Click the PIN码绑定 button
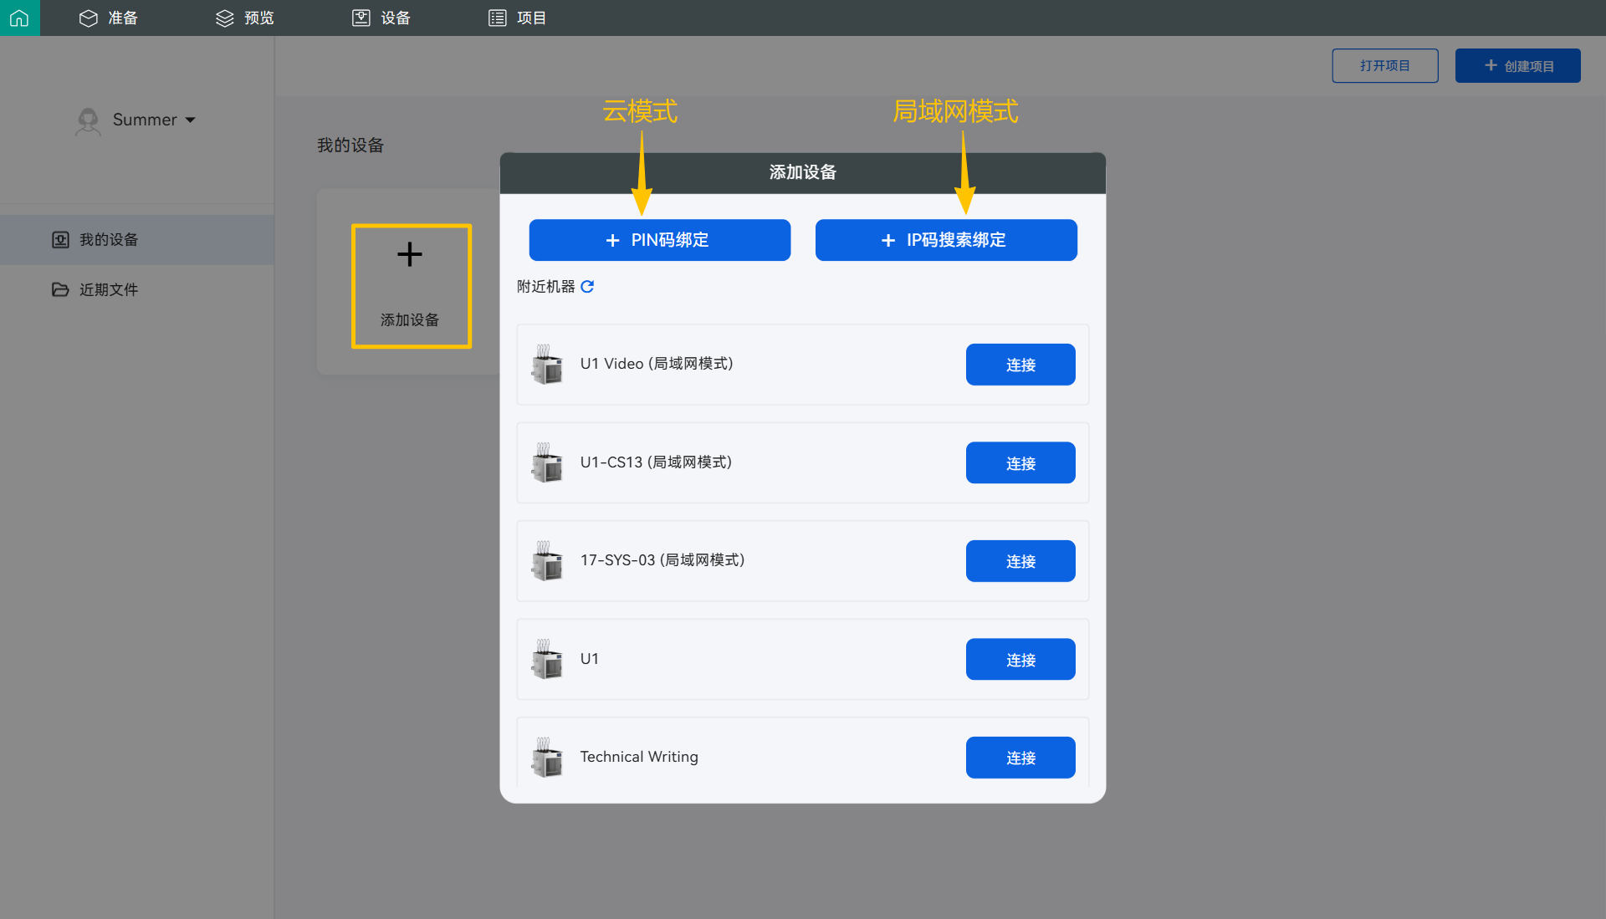The width and height of the screenshot is (1606, 919). coord(659,240)
